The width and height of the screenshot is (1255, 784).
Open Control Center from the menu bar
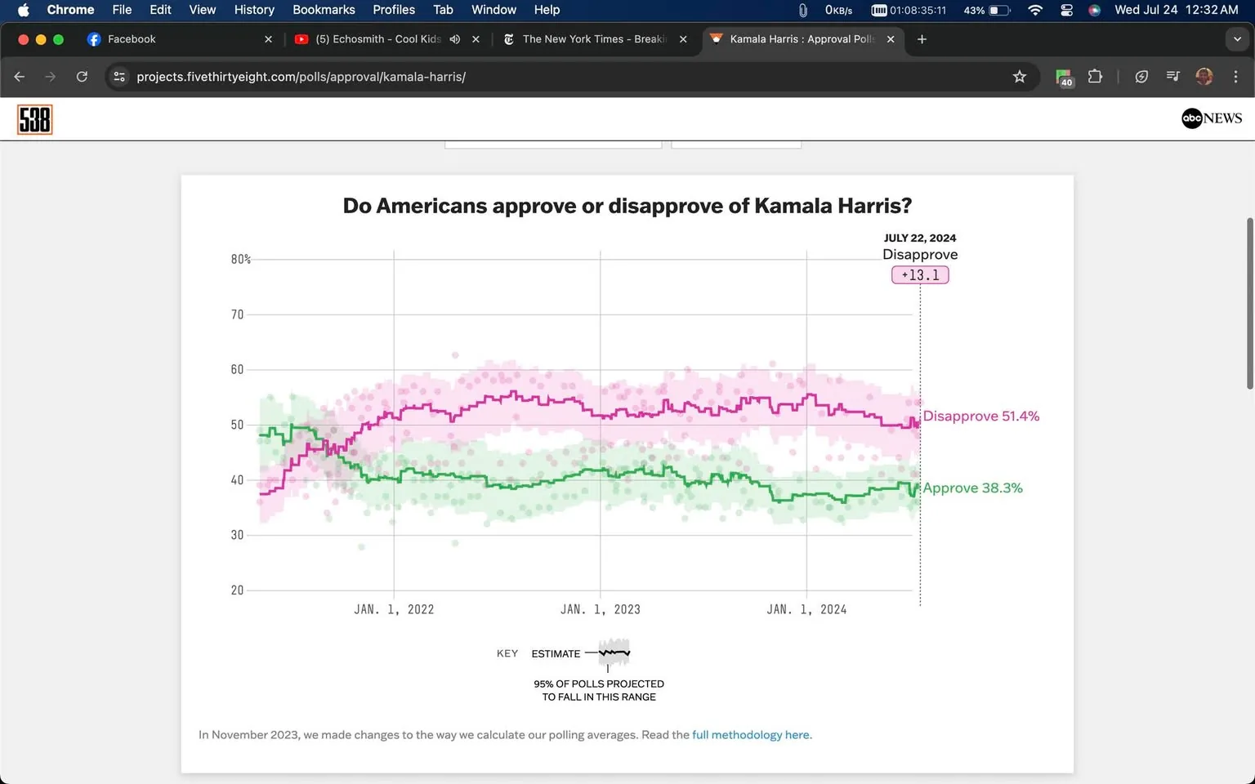(1065, 10)
